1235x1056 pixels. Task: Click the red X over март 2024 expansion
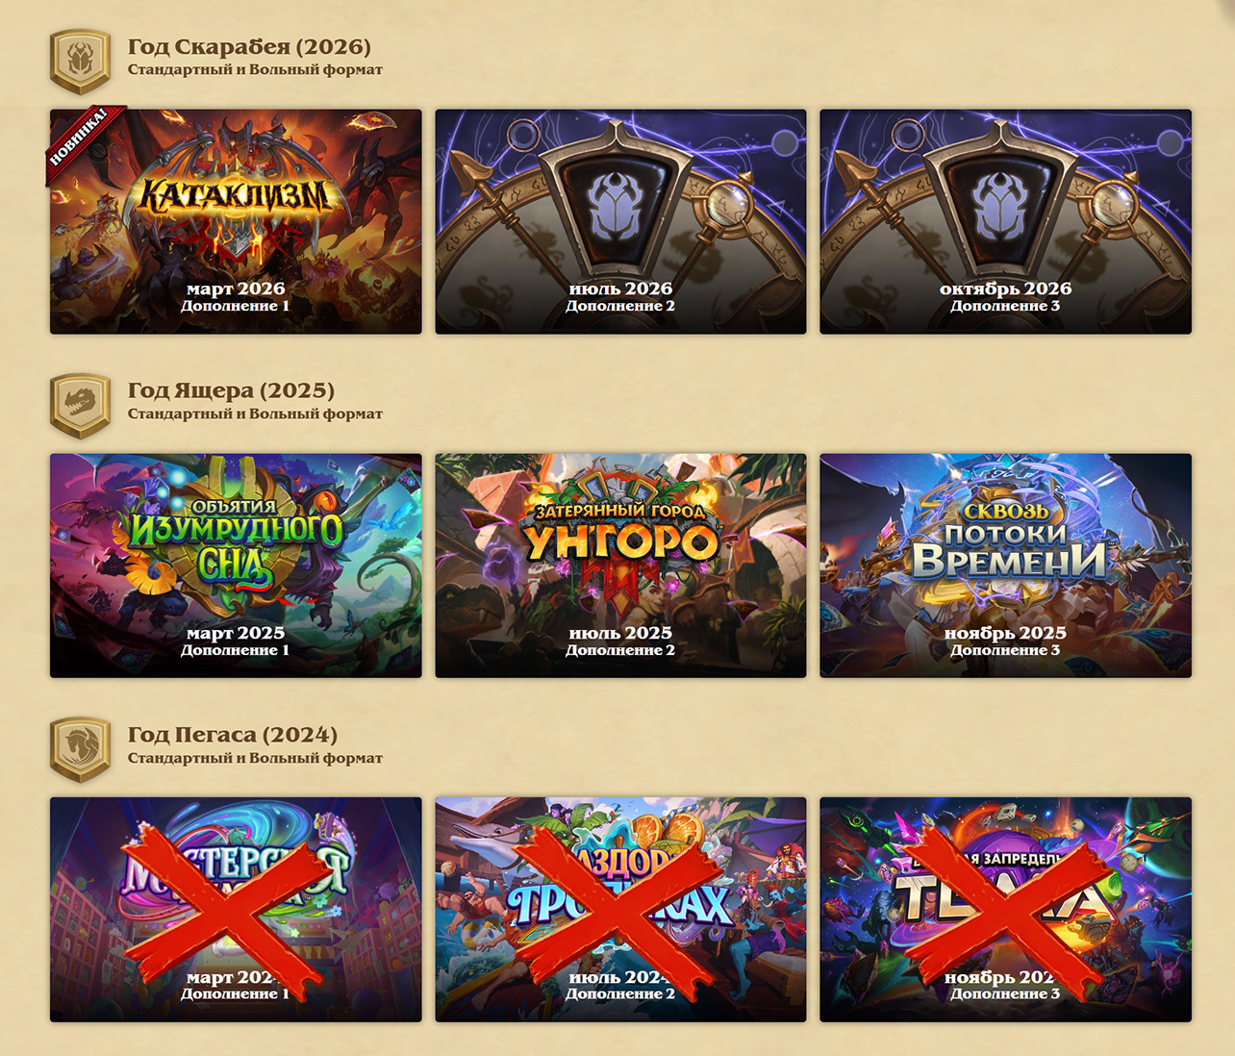[x=236, y=909]
